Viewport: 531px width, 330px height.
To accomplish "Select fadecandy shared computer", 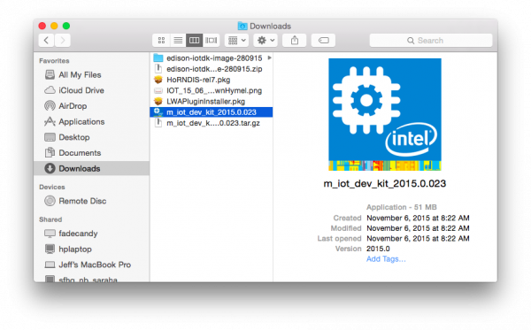I will (x=91, y=234).
